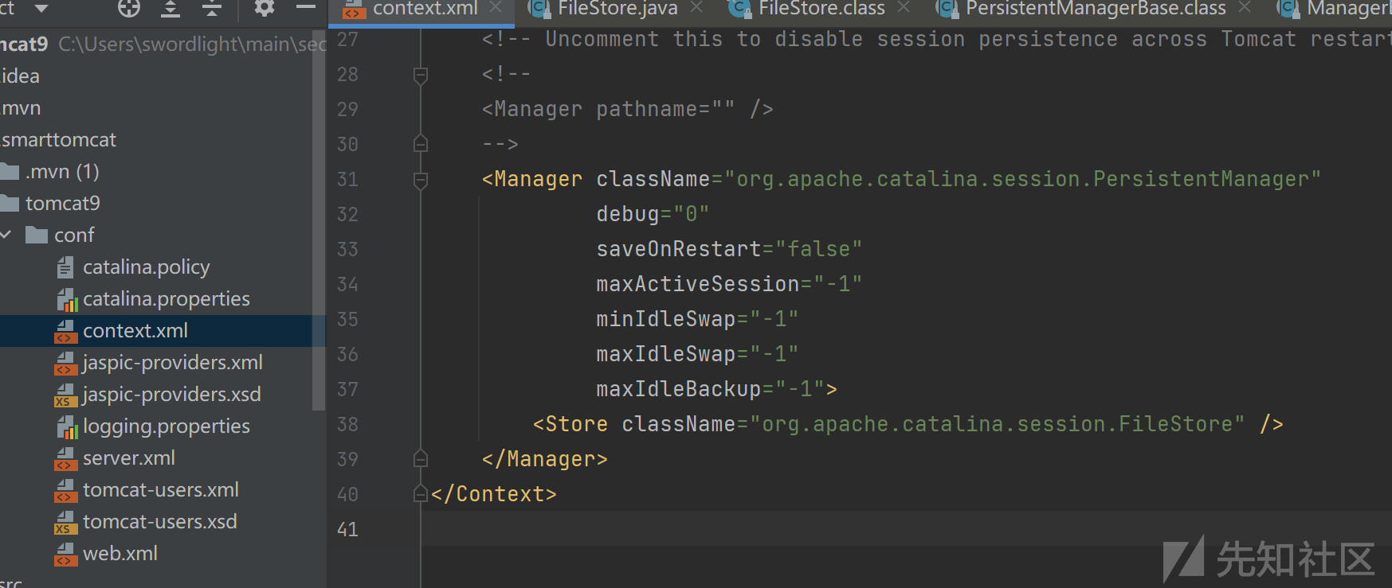Click the jaspic-providers.xsd file icon
The image size is (1392, 588).
[x=65, y=395]
